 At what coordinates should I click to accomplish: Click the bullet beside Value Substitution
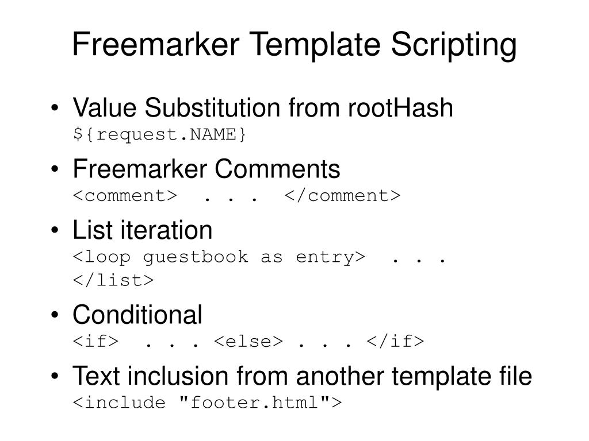55,108
